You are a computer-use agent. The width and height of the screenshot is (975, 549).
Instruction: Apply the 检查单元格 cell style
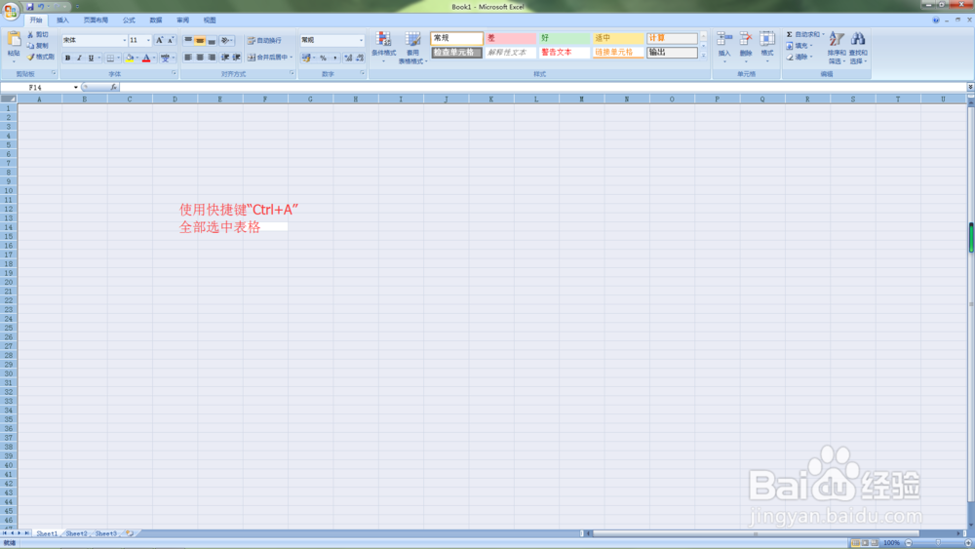pyautogui.click(x=456, y=53)
